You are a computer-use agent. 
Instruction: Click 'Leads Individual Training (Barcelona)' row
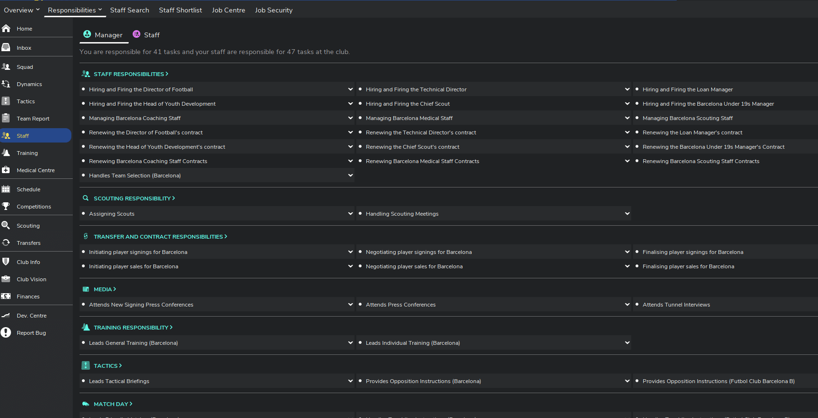pyautogui.click(x=494, y=343)
